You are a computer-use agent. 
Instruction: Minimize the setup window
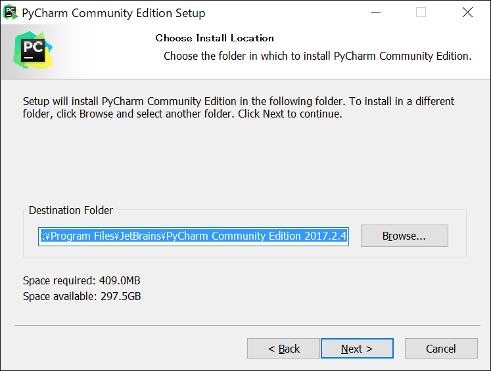[375, 12]
